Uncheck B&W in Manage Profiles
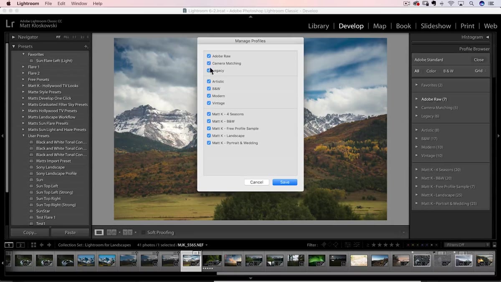 [209, 88]
